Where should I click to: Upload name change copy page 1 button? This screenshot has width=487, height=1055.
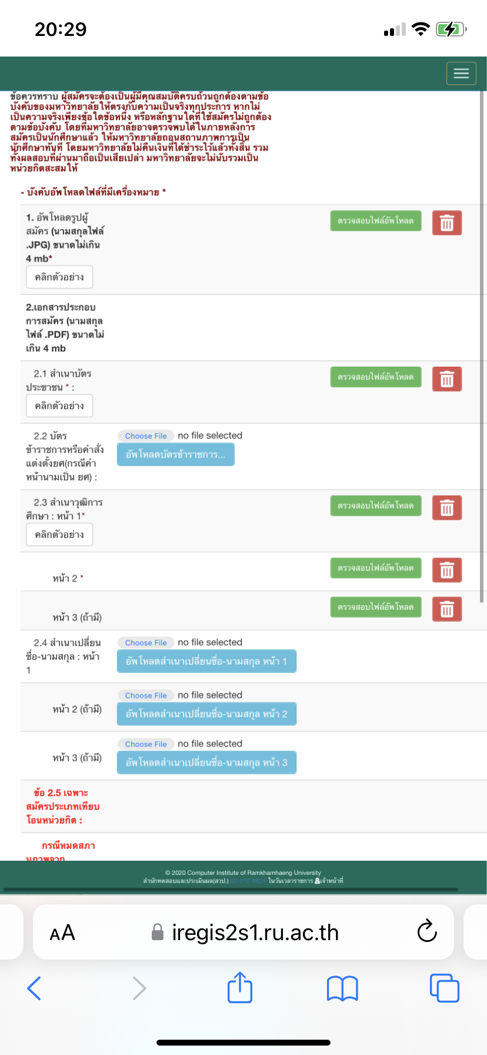pyautogui.click(x=206, y=661)
